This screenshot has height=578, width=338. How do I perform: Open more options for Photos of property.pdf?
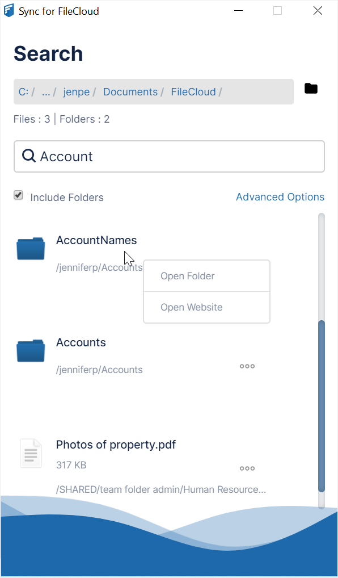click(x=247, y=468)
